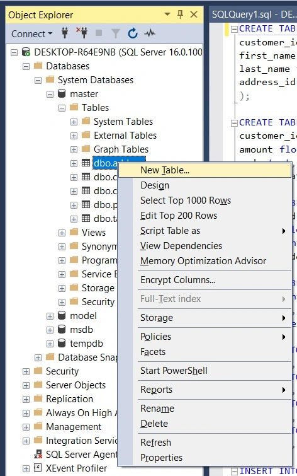Open Policies submenu
The height and width of the screenshot is (476, 297).
(x=205, y=337)
